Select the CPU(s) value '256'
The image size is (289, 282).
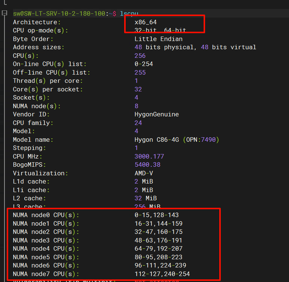(x=140, y=56)
